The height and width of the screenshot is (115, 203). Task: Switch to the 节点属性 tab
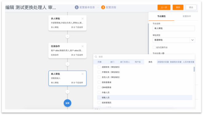pos(161,16)
